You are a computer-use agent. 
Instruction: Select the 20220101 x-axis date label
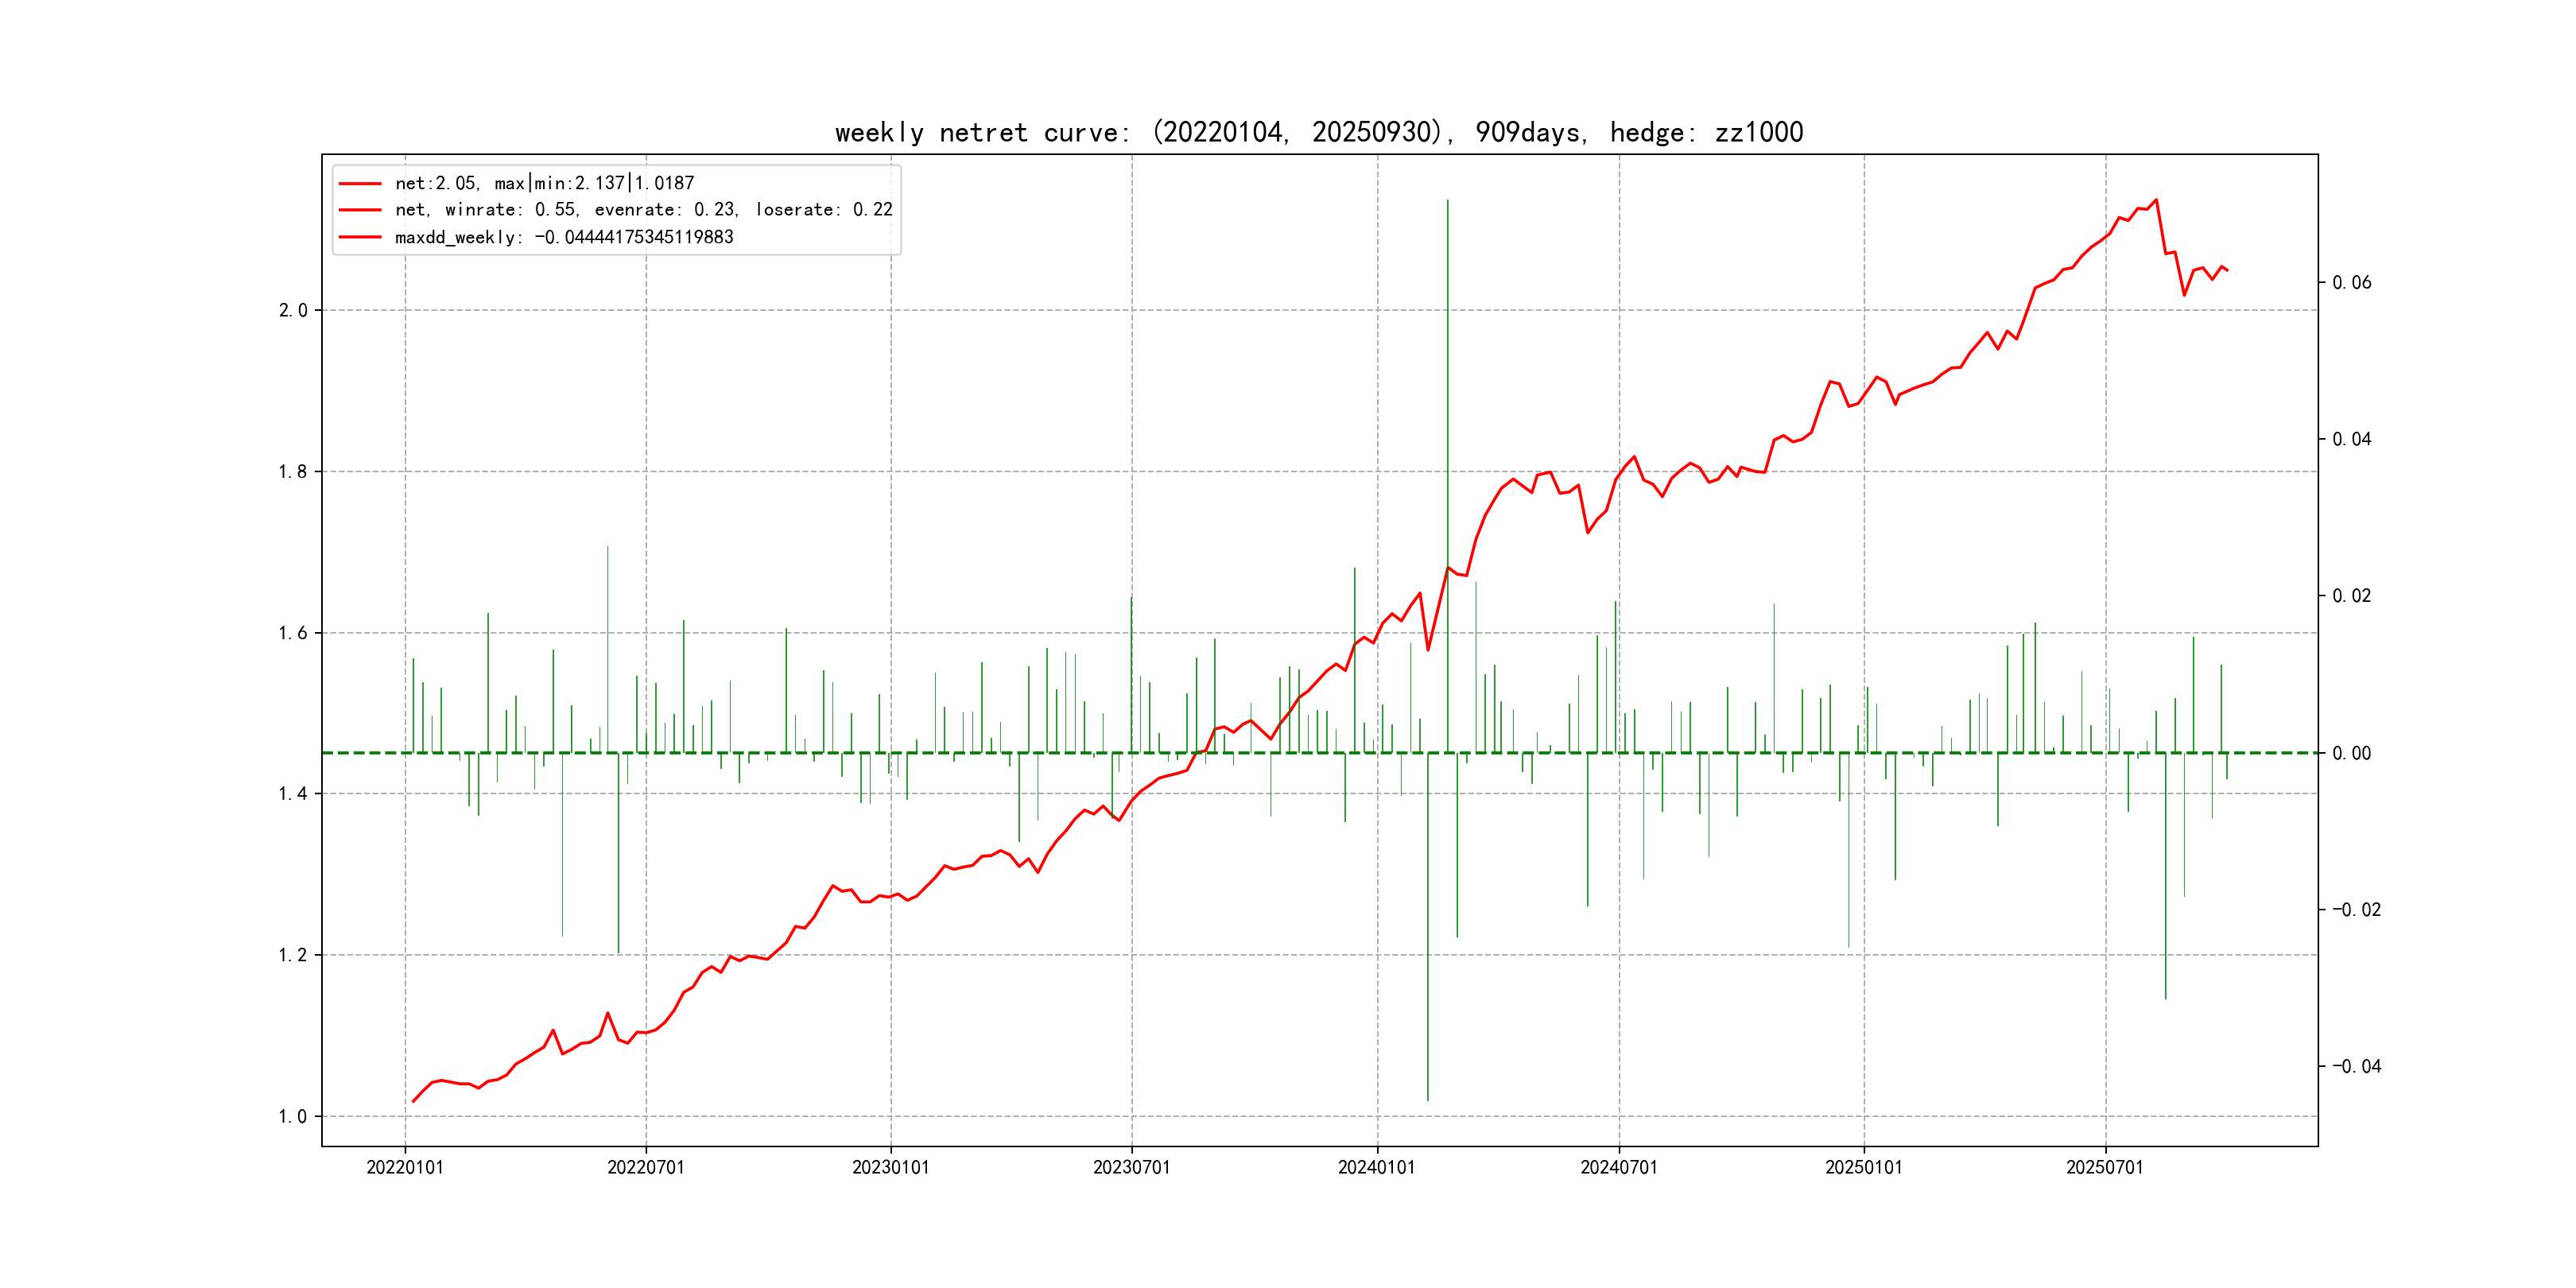[x=404, y=1168]
